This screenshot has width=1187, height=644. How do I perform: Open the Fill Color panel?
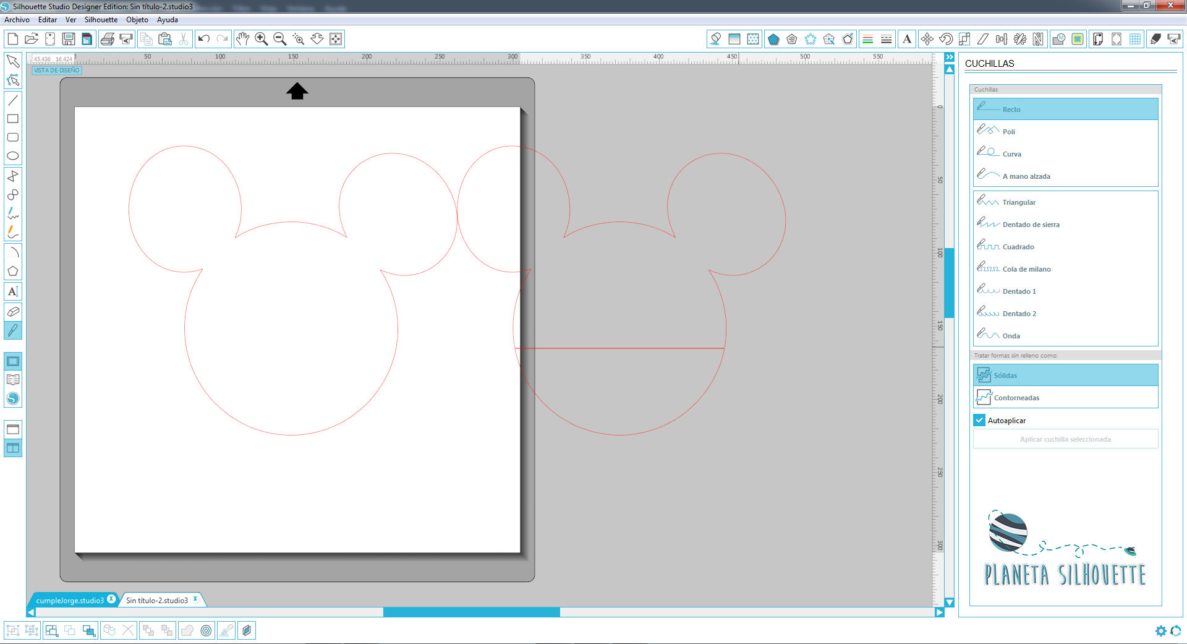coord(716,39)
